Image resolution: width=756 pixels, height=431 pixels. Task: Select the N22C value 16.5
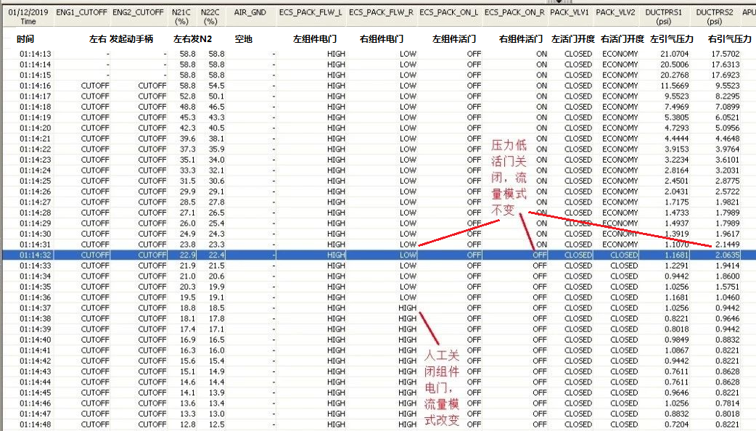point(216,340)
